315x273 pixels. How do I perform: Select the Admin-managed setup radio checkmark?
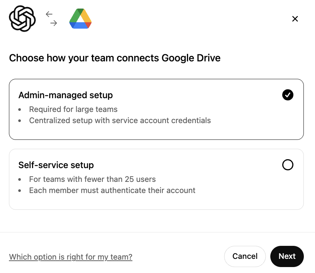tap(288, 95)
